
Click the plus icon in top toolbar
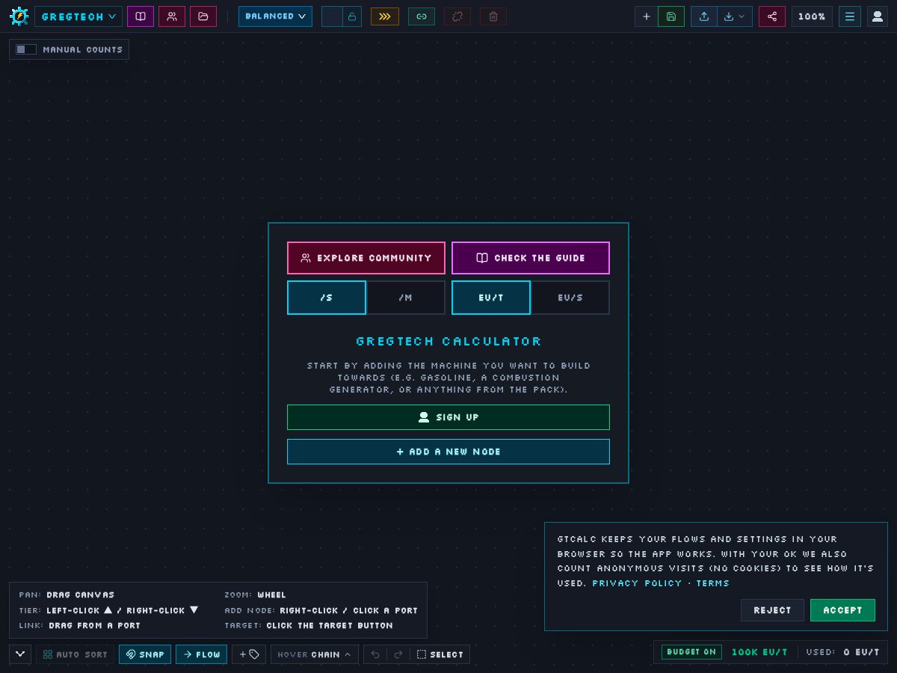coord(647,16)
